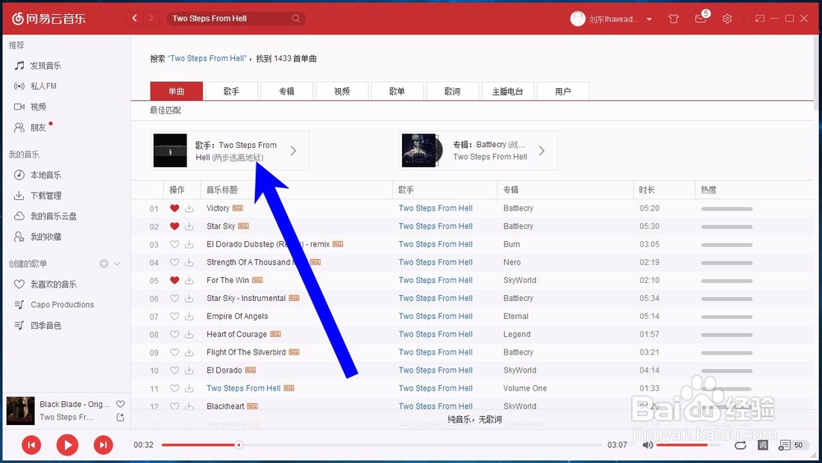Image resolution: width=822 pixels, height=463 pixels.
Task: Open album Eternal in row 07
Action: (516, 316)
